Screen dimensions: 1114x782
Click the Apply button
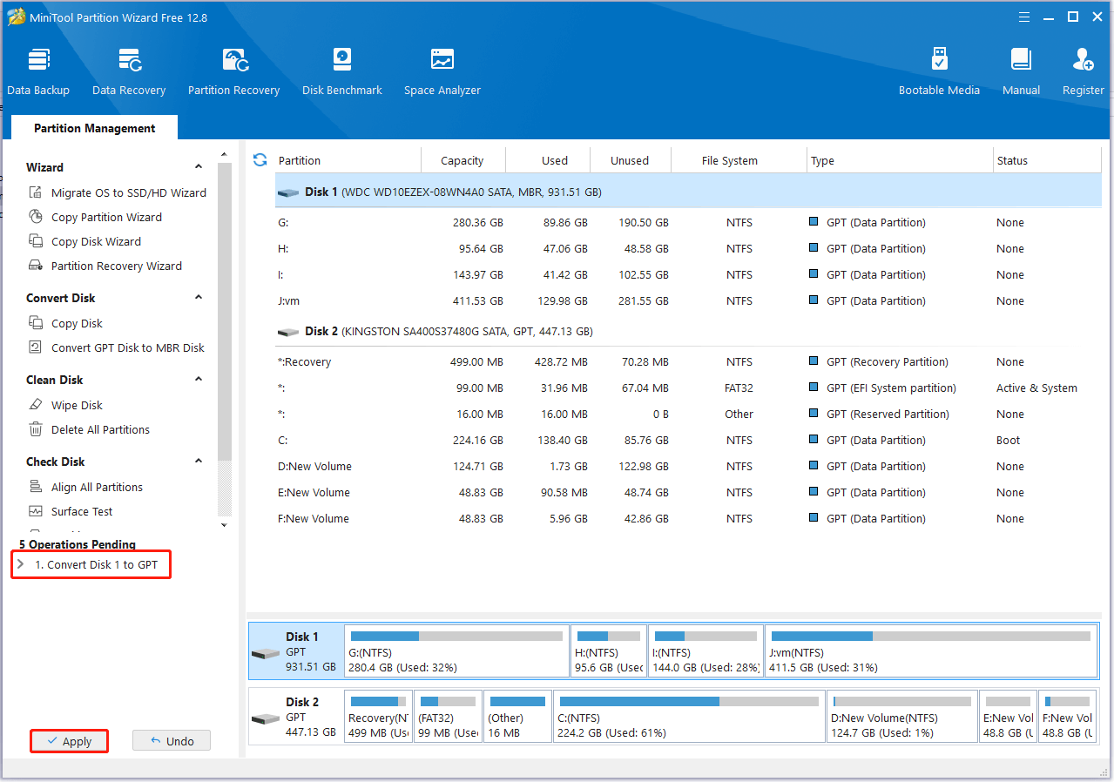(69, 741)
